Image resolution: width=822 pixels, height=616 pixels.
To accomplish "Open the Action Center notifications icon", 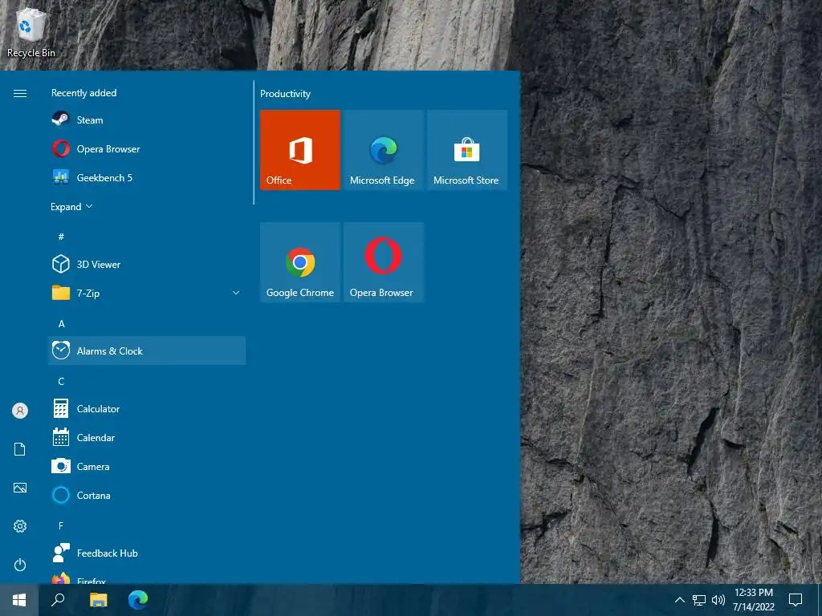I will tap(796, 600).
